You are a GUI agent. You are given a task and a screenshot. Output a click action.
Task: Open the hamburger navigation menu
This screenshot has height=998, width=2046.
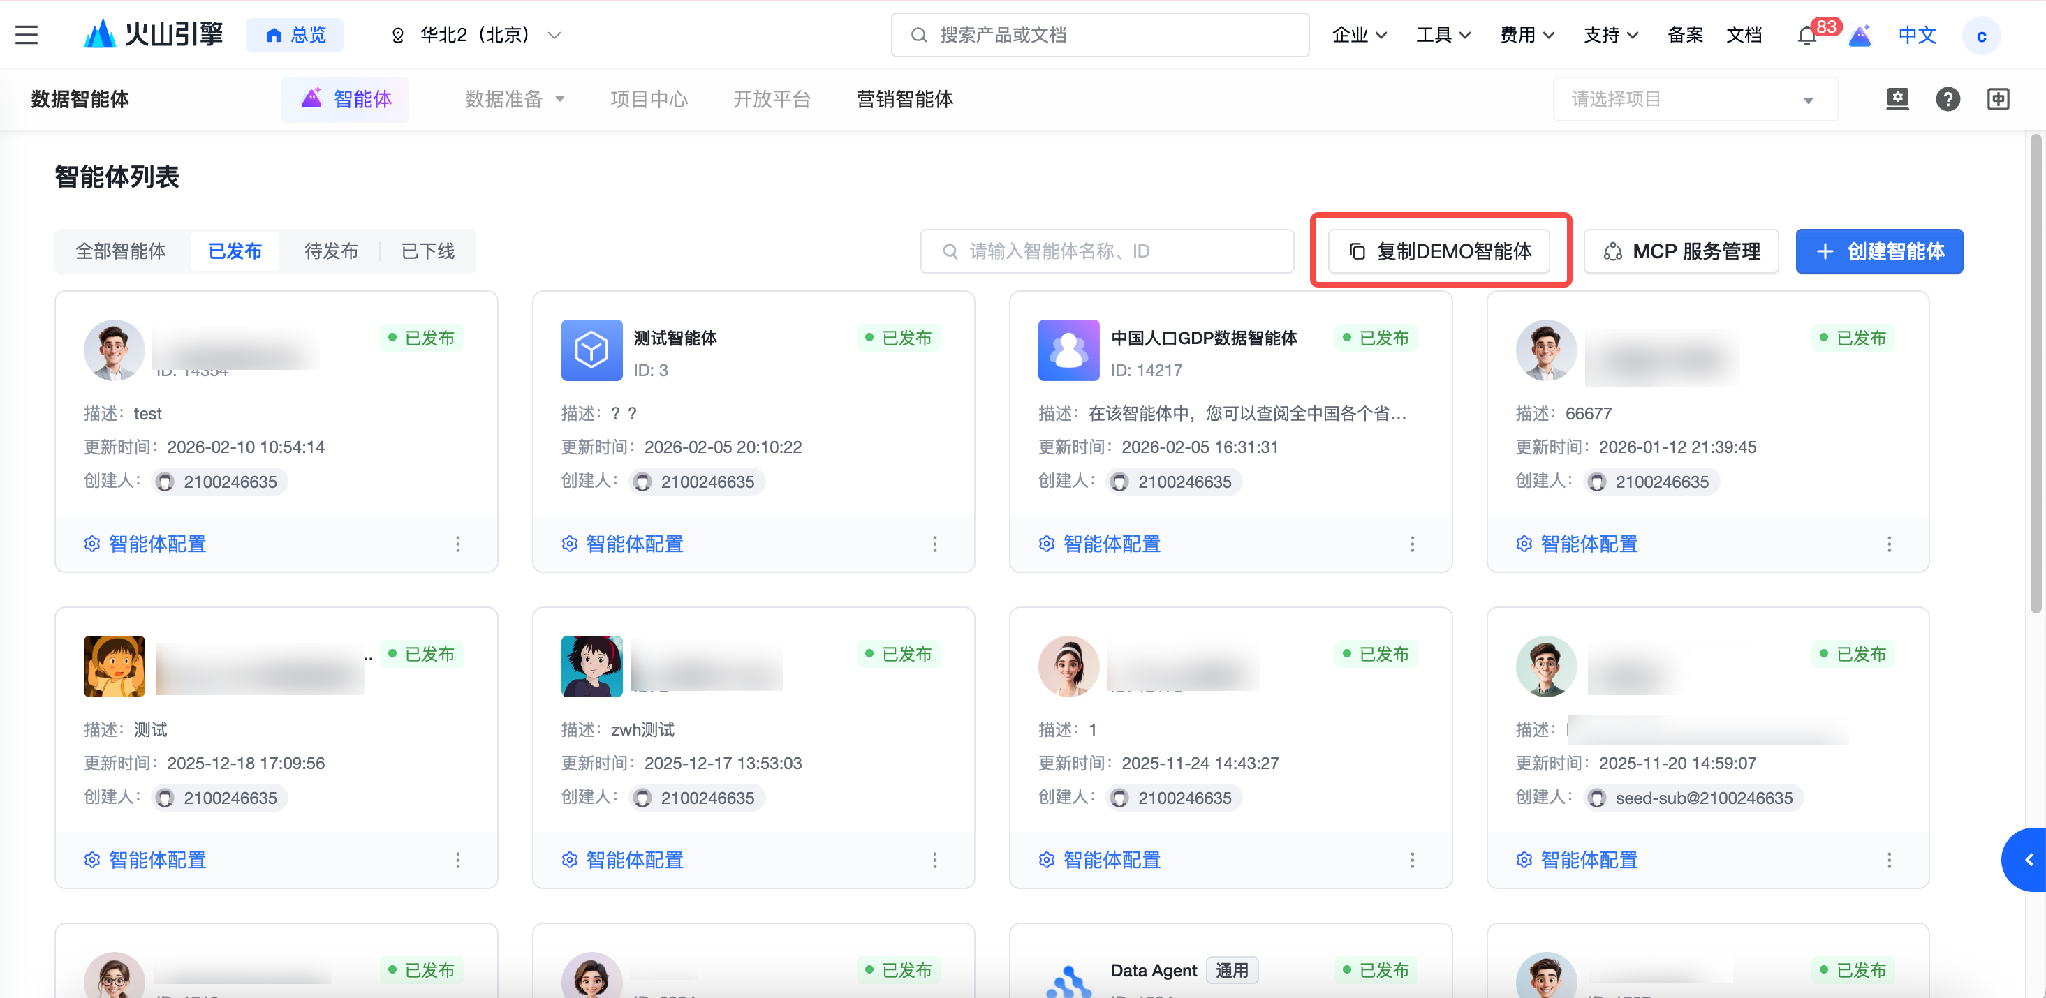(27, 35)
